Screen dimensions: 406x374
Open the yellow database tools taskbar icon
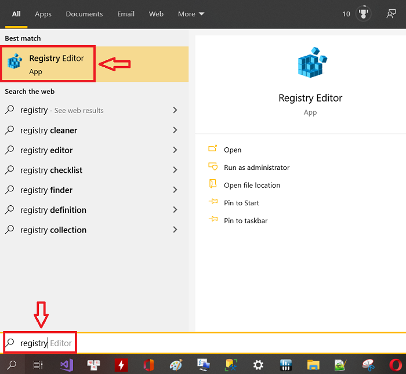point(231,365)
